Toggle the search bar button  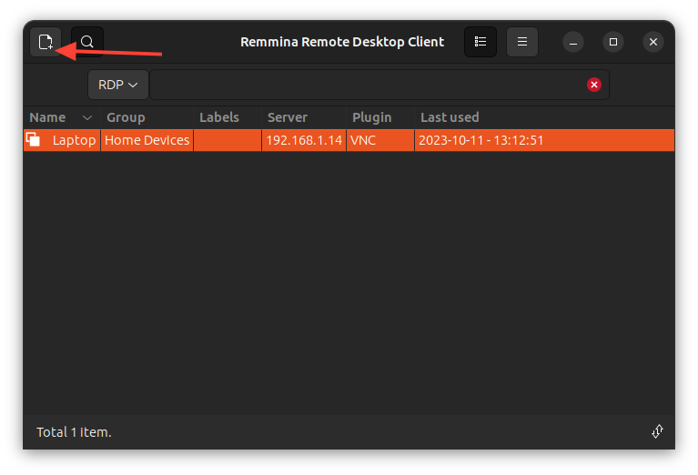pos(87,42)
